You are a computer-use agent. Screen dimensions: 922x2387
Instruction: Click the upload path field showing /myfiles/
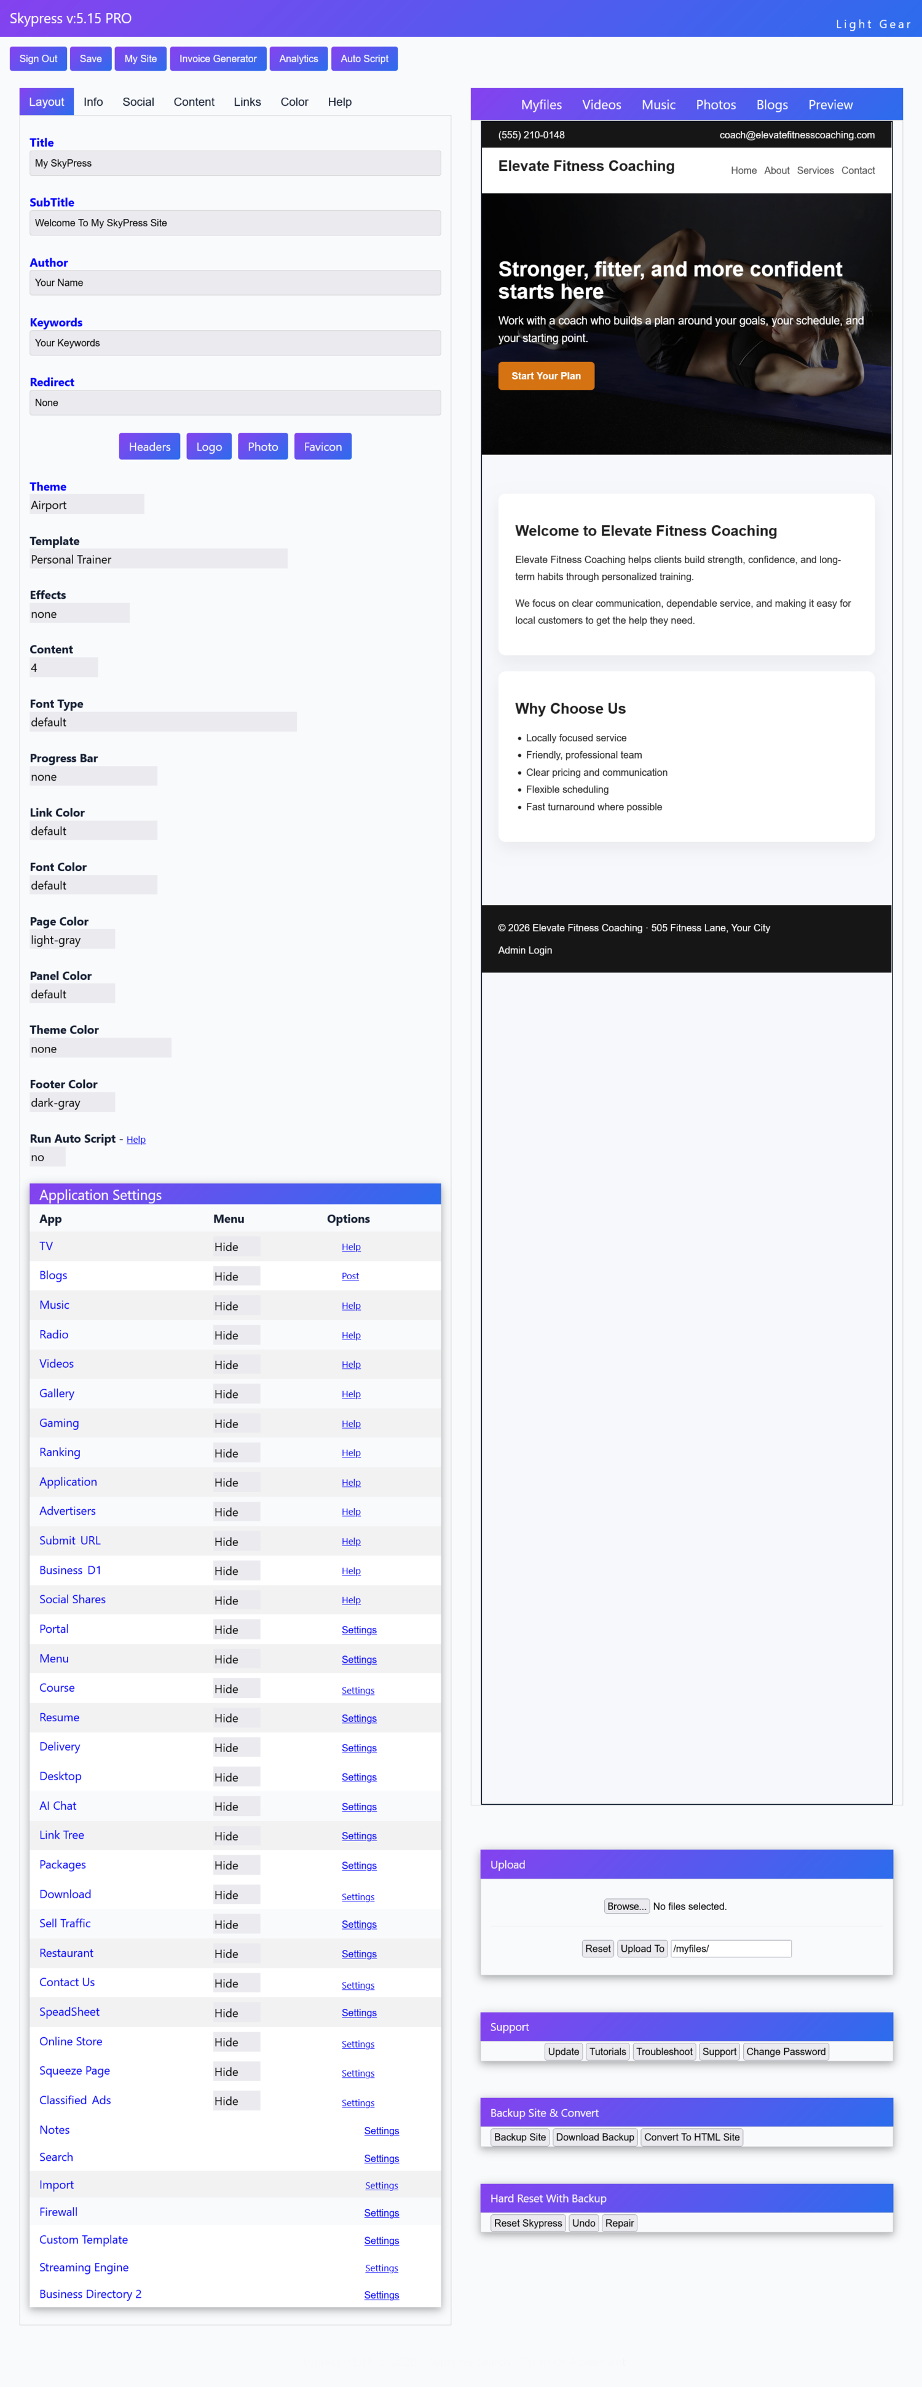coord(730,1949)
